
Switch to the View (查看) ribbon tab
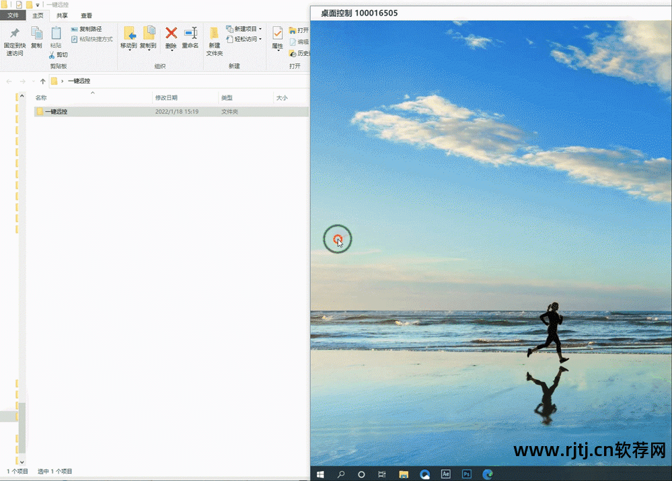coord(87,15)
